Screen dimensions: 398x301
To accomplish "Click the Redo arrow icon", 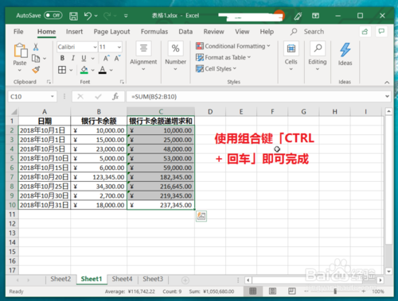I will click(x=107, y=16).
